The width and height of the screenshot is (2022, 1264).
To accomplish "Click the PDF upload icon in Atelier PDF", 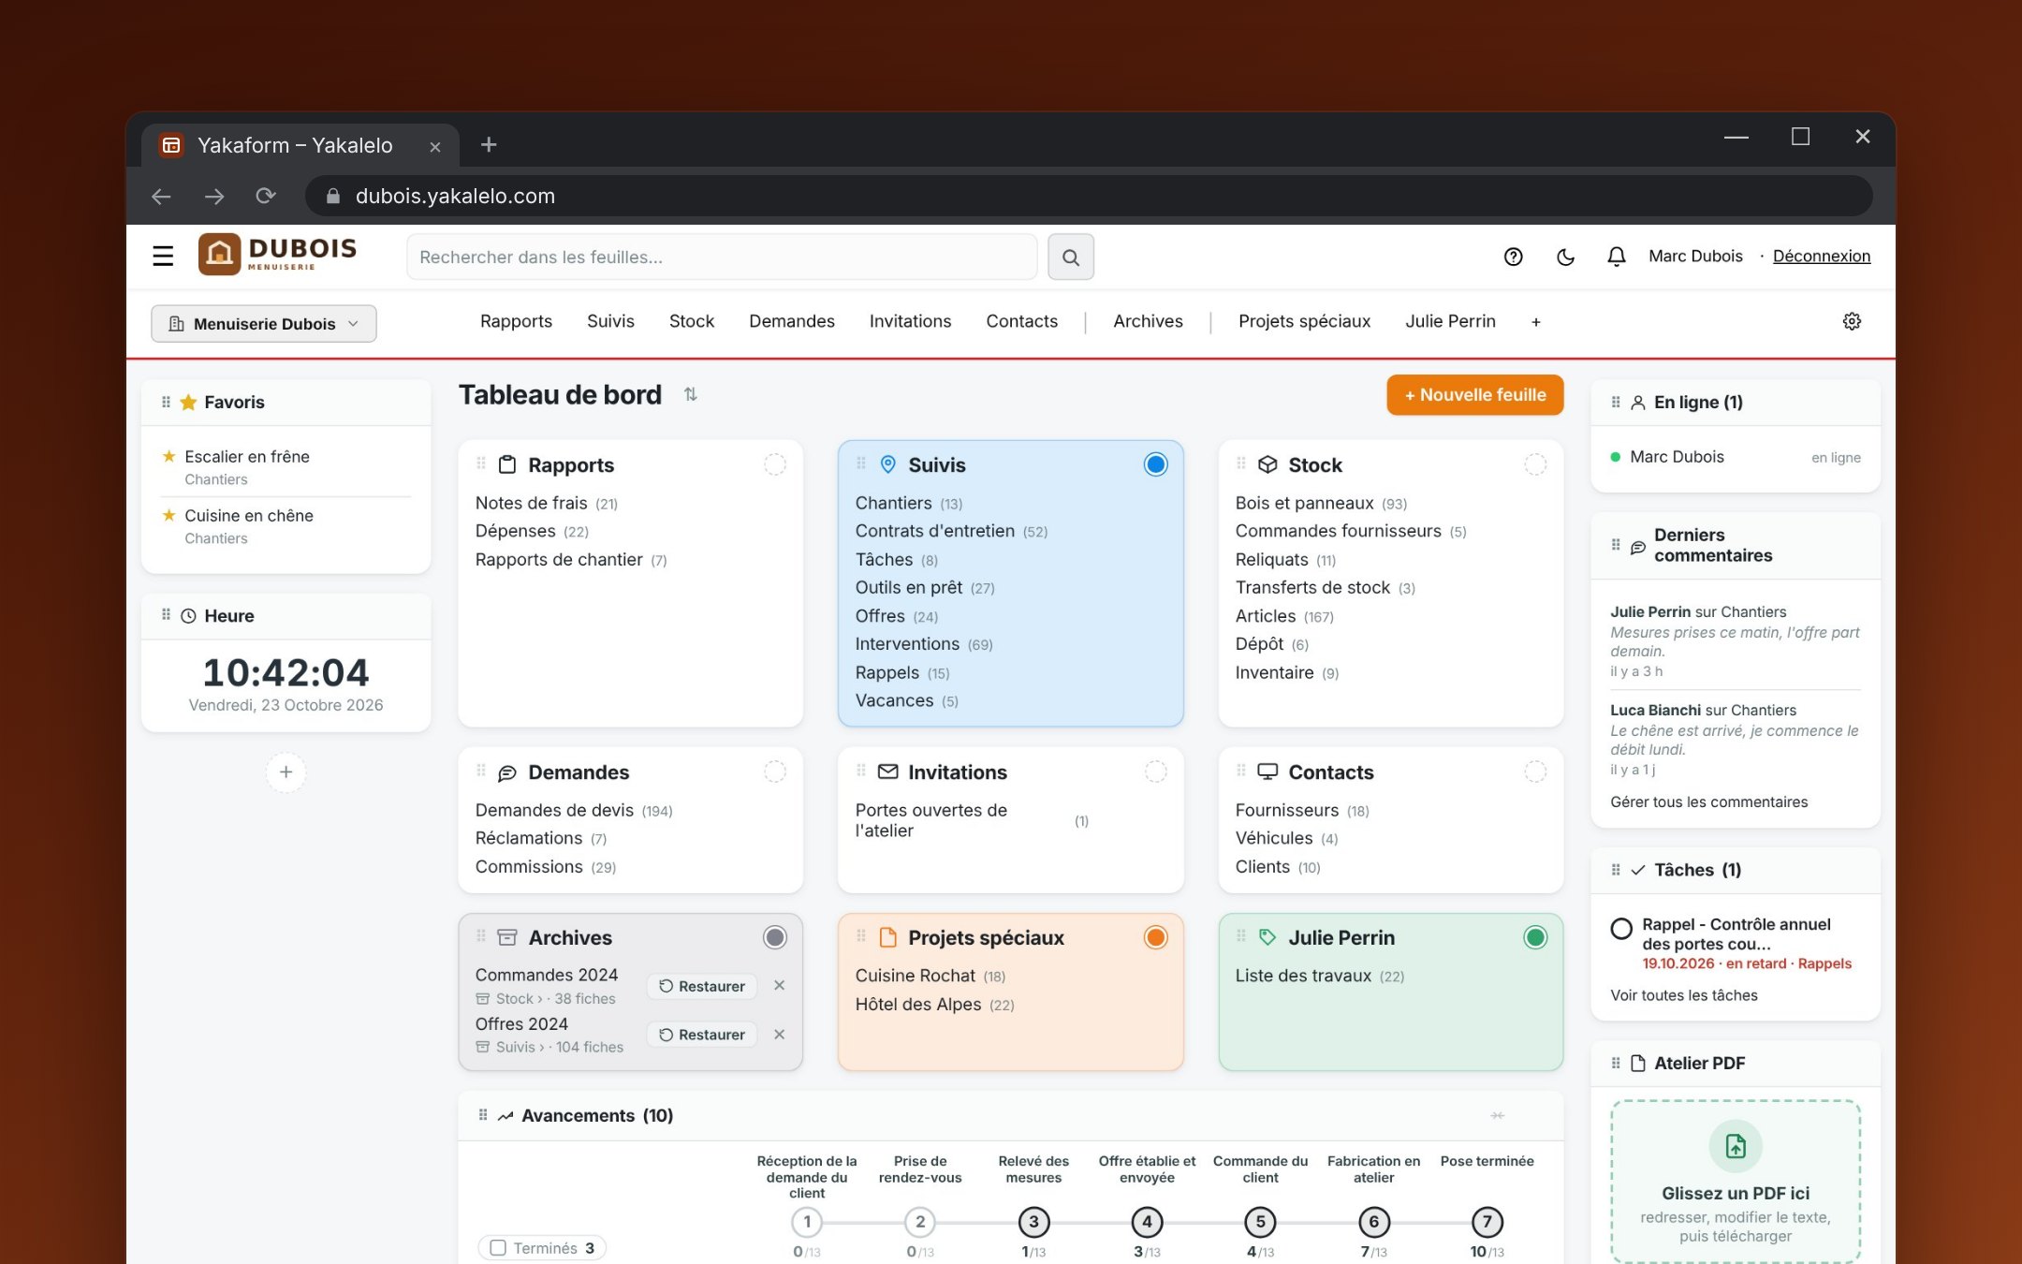I will [x=1736, y=1146].
